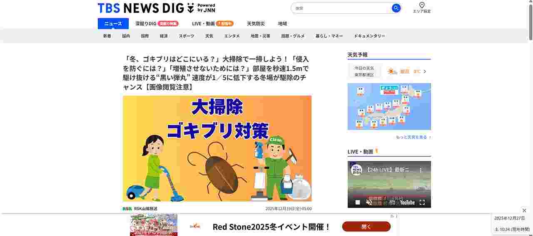Focus the 検索 search input field

click(341, 8)
